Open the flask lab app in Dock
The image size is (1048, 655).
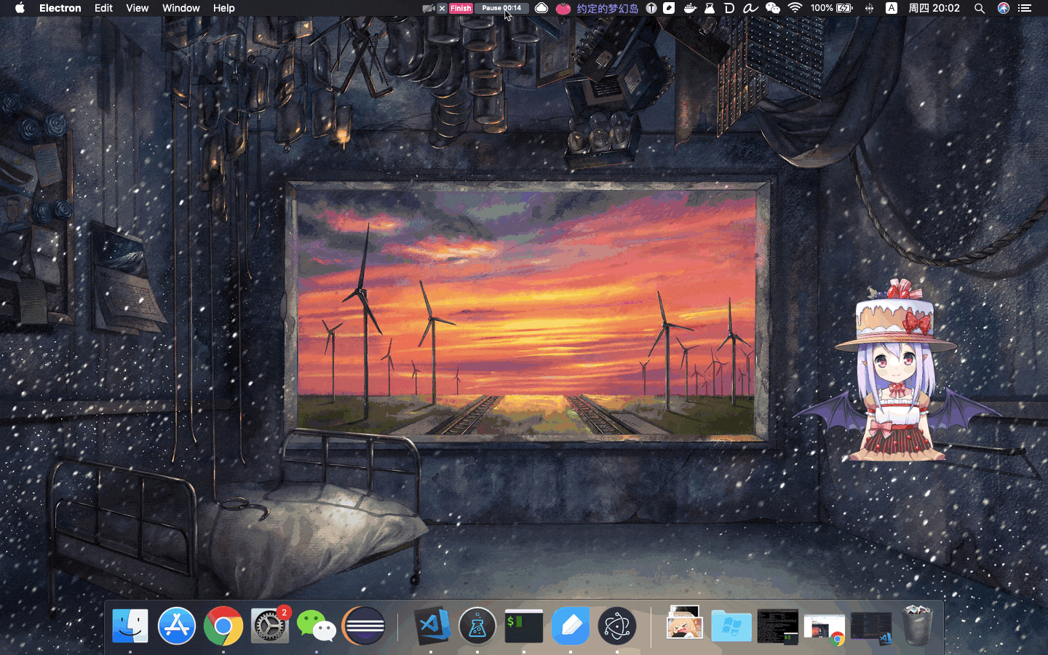click(x=477, y=626)
